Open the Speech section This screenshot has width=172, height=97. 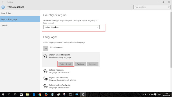click(x=20, y=25)
